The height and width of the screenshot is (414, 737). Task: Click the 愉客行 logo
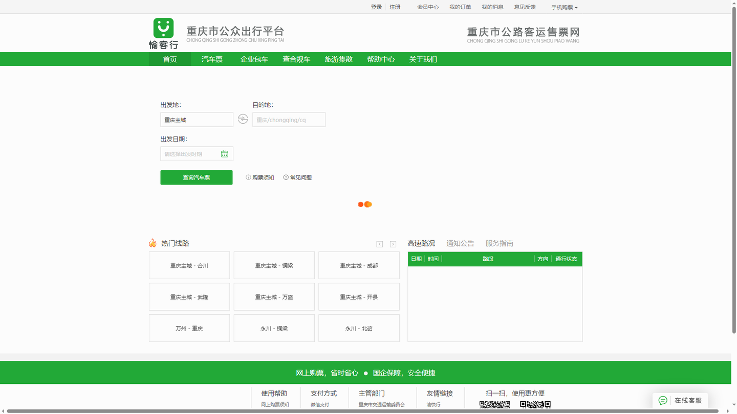click(163, 33)
